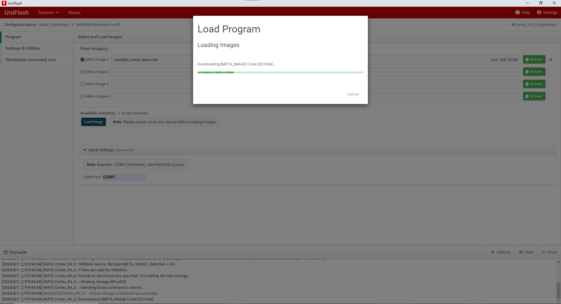Open Help from the header
This screenshot has width=561, height=304.
pos(522,12)
